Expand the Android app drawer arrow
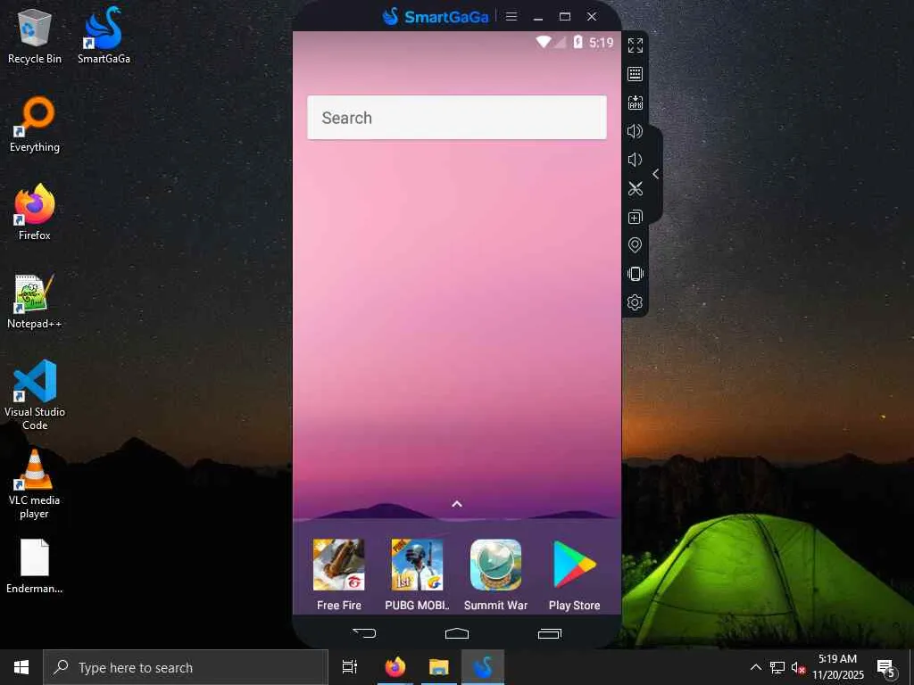 coord(457,504)
